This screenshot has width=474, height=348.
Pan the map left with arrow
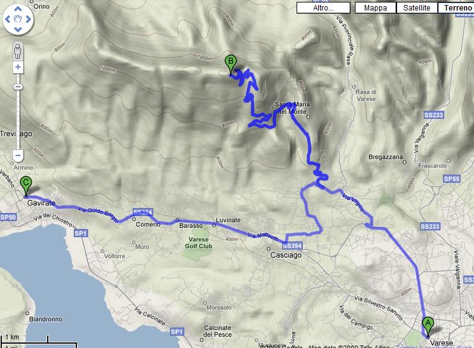[x=7, y=19]
